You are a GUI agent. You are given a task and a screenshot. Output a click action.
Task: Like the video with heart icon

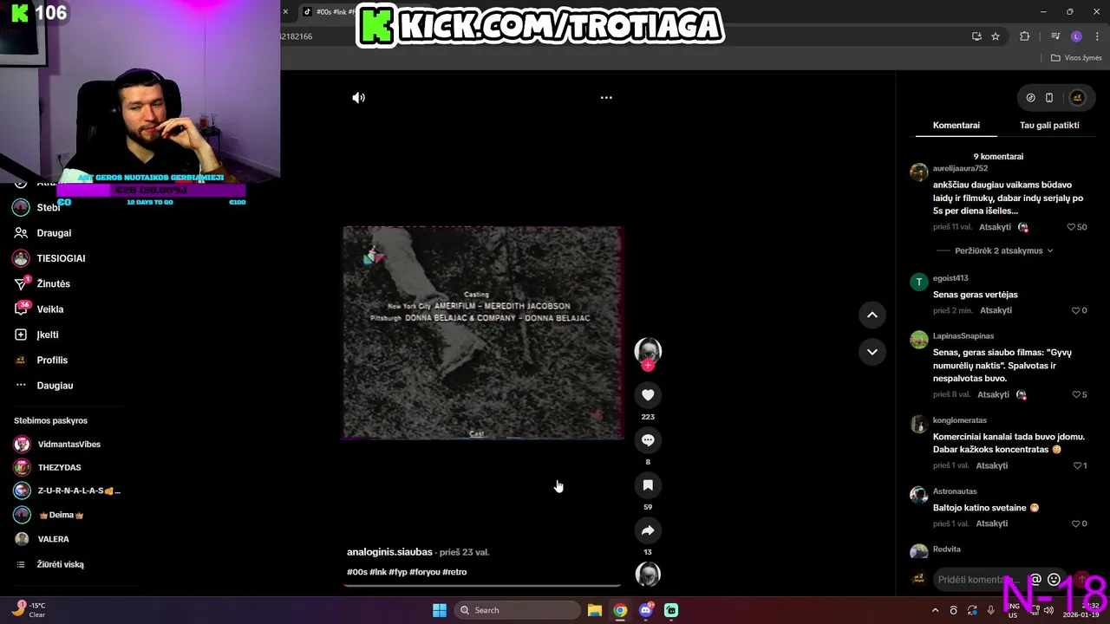click(x=648, y=395)
